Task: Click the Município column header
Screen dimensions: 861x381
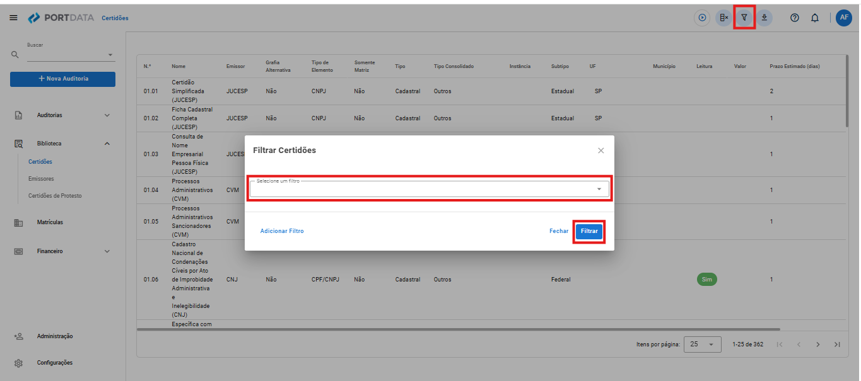Action: [x=664, y=66]
